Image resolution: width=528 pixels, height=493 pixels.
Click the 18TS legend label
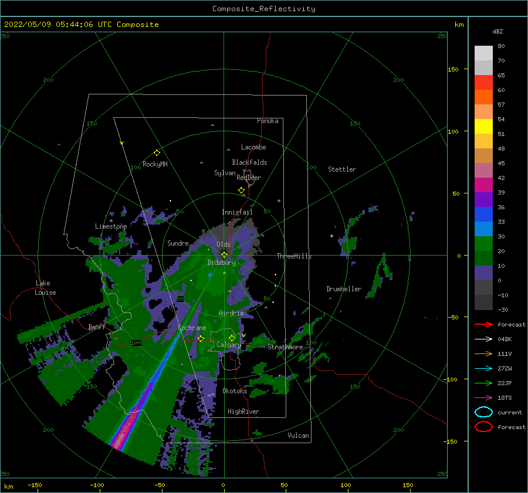point(505,398)
